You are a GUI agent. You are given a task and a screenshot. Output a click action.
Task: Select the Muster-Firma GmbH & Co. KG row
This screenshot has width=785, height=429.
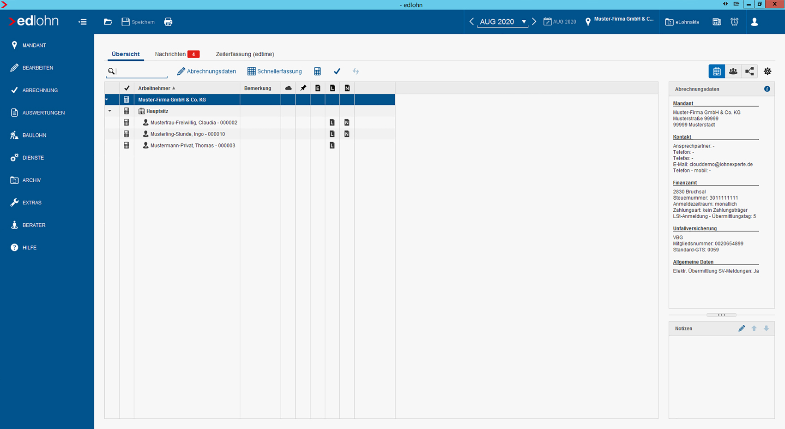250,100
